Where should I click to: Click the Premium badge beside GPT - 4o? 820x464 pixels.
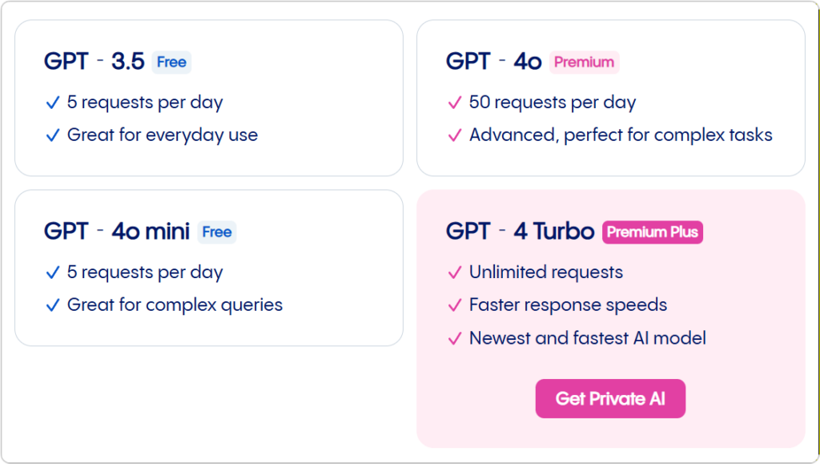584,62
